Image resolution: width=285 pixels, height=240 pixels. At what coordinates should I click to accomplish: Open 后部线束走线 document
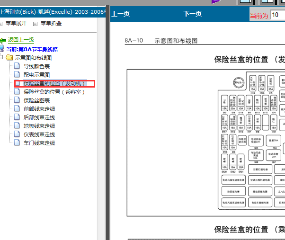tap(39, 117)
